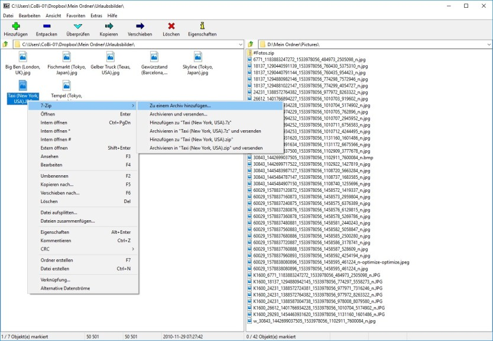Click the 7-Zip icon in the title bar
493x341 pixels.
tap(6, 5)
